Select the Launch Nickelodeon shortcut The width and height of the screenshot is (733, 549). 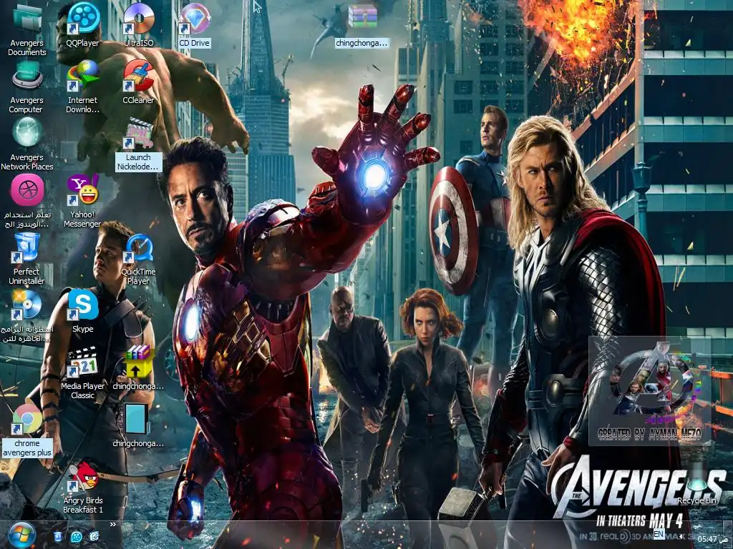tap(138, 144)
